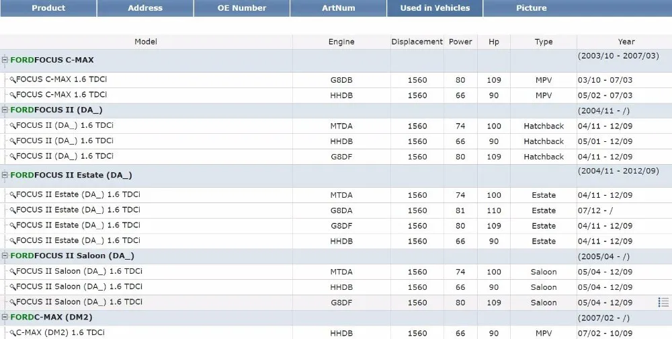The height and width of the screenshot is (339, 672).
Task: Click the Engine column header
Action: pyautogui.click(x=341, y=42)
